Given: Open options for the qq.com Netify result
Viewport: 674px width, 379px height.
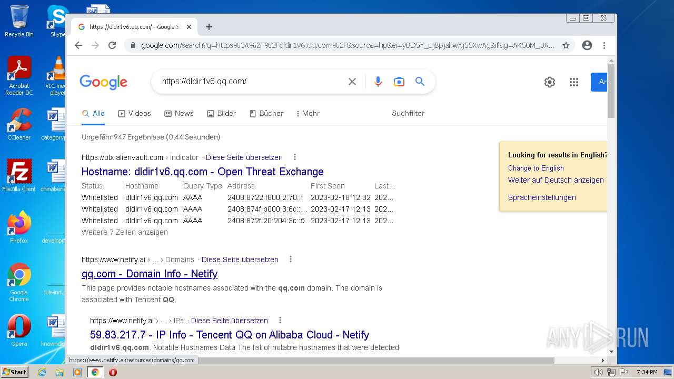Looking at the screenshot, I should tap(291, 259).
